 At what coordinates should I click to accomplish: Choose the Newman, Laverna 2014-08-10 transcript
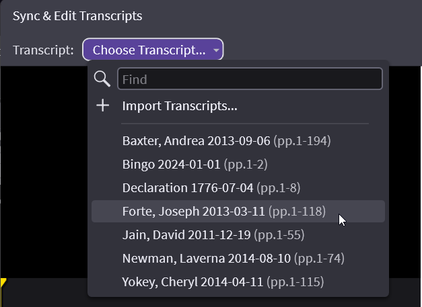click(x=207, y=259)
